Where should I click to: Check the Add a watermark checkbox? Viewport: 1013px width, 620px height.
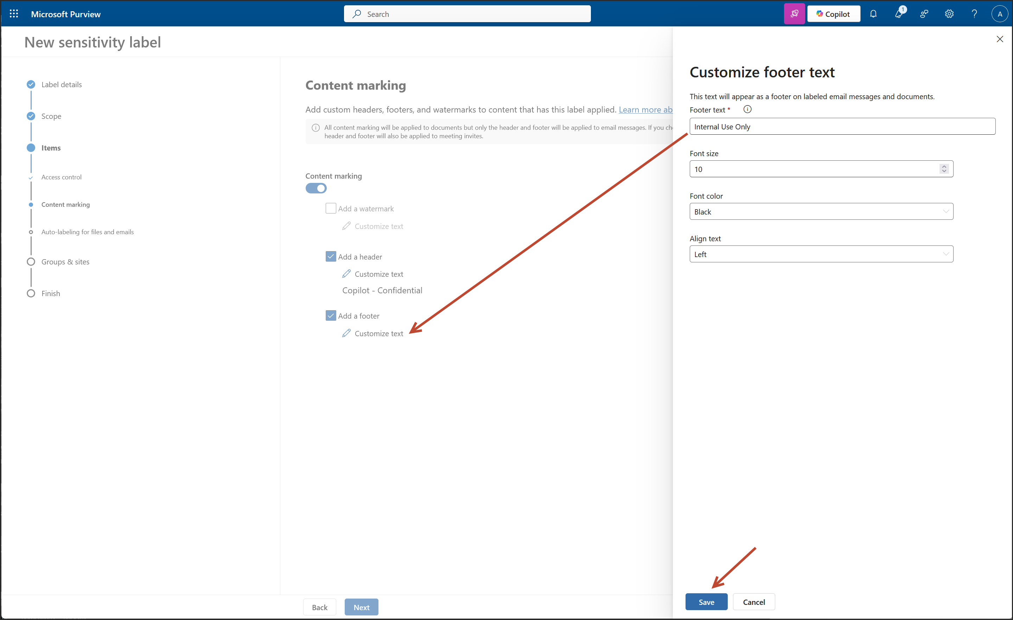pyautogui.click(x=331, y=209)
